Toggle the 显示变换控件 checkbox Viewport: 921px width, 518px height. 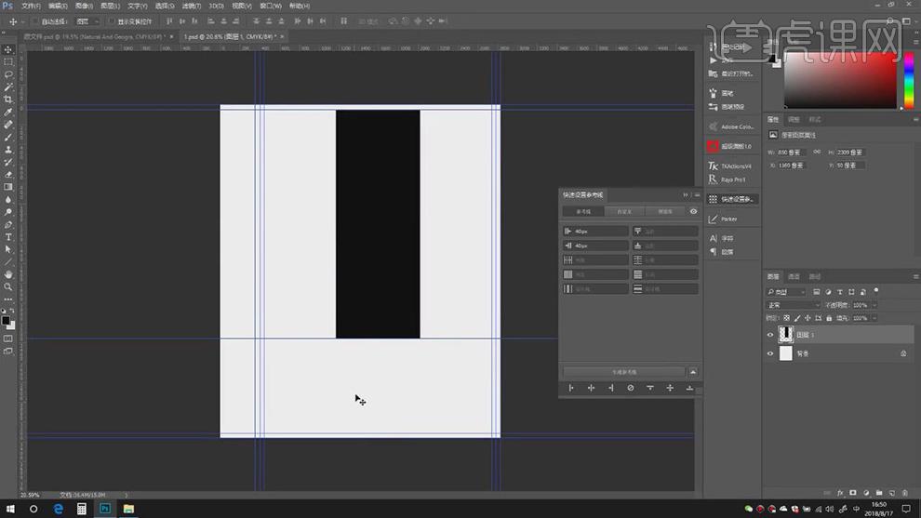coord(110,20)
